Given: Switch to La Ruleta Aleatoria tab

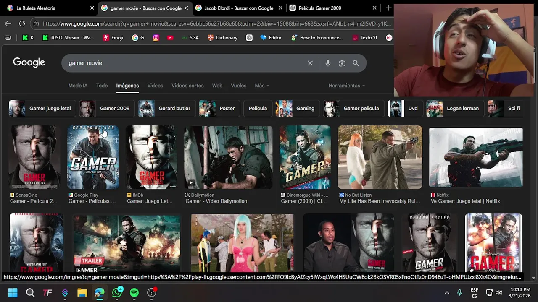Looking at the screenshot, I should (50, 8).
